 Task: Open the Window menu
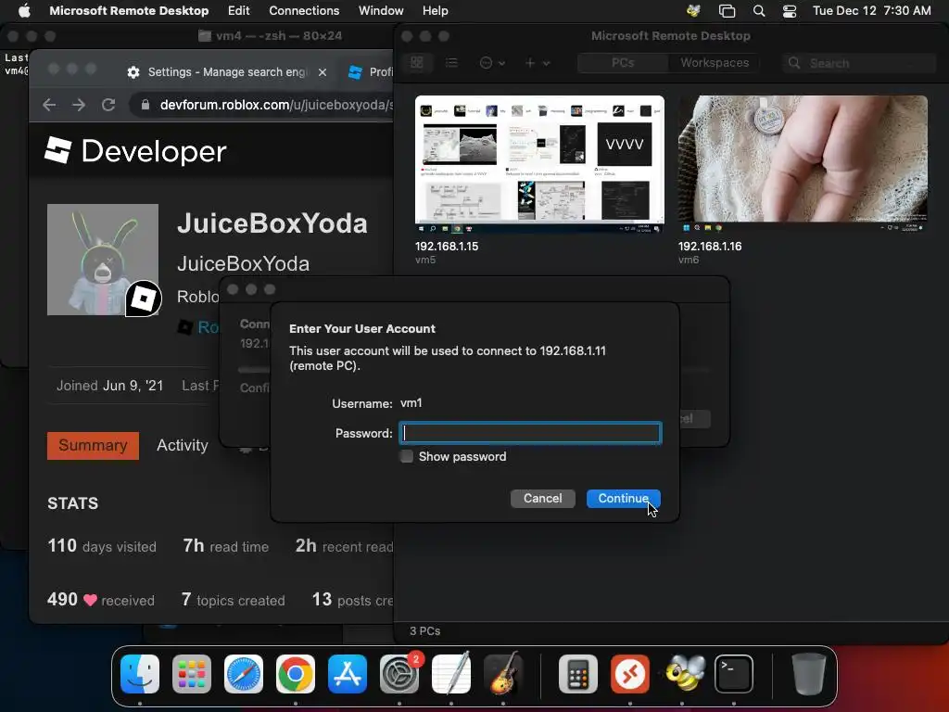click(381, 11)
